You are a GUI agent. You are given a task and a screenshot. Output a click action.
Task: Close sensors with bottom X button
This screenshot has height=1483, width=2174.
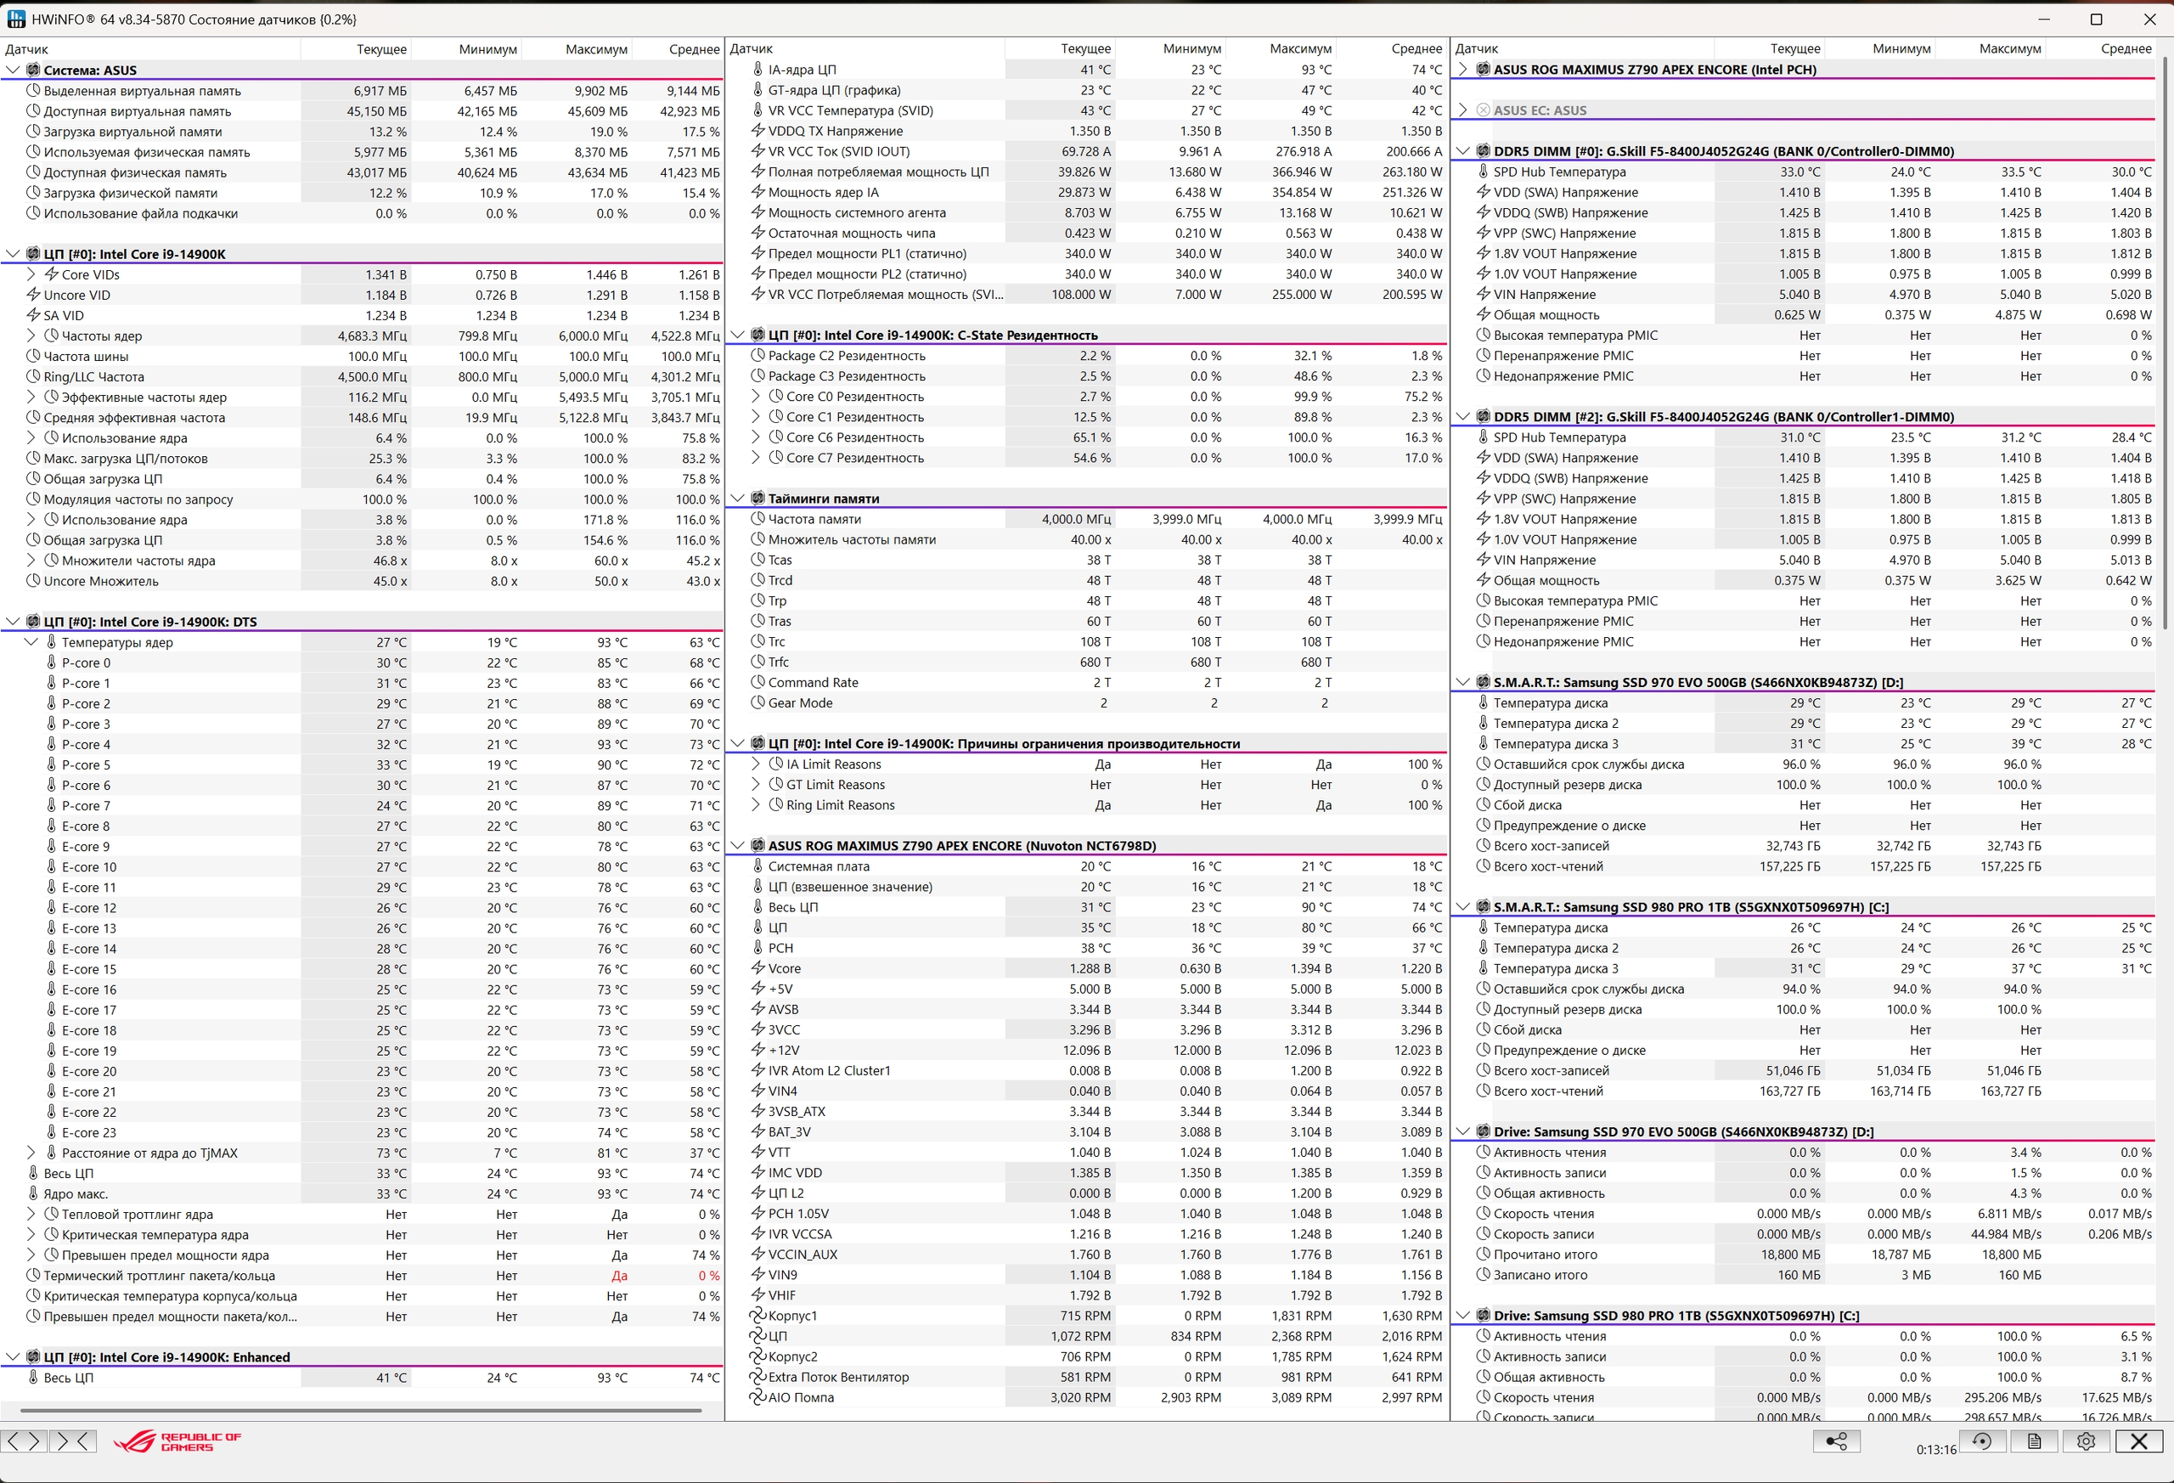pos(2138,1442)
